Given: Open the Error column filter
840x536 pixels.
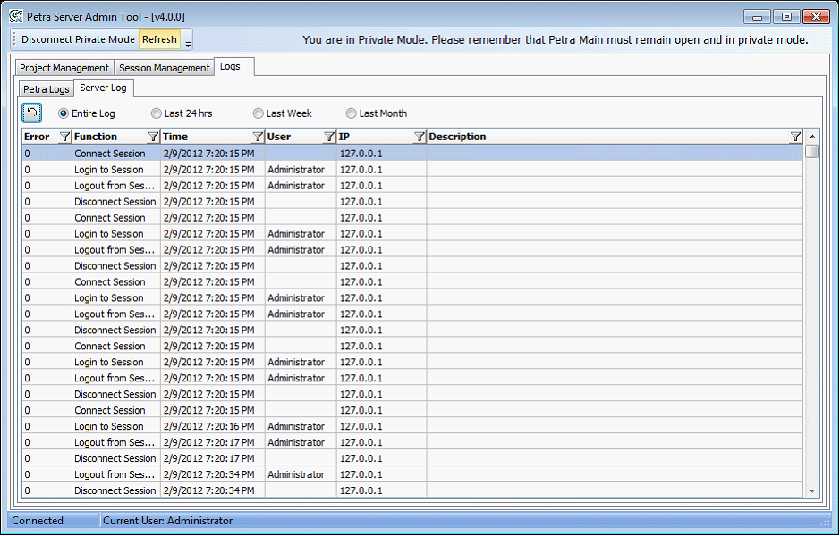Looking at the screenshot, I should pyautogui.click(x=64, y=137).
